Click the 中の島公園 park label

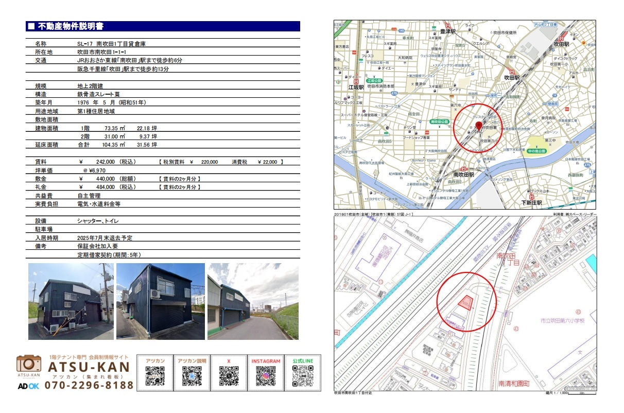point(536,151)
